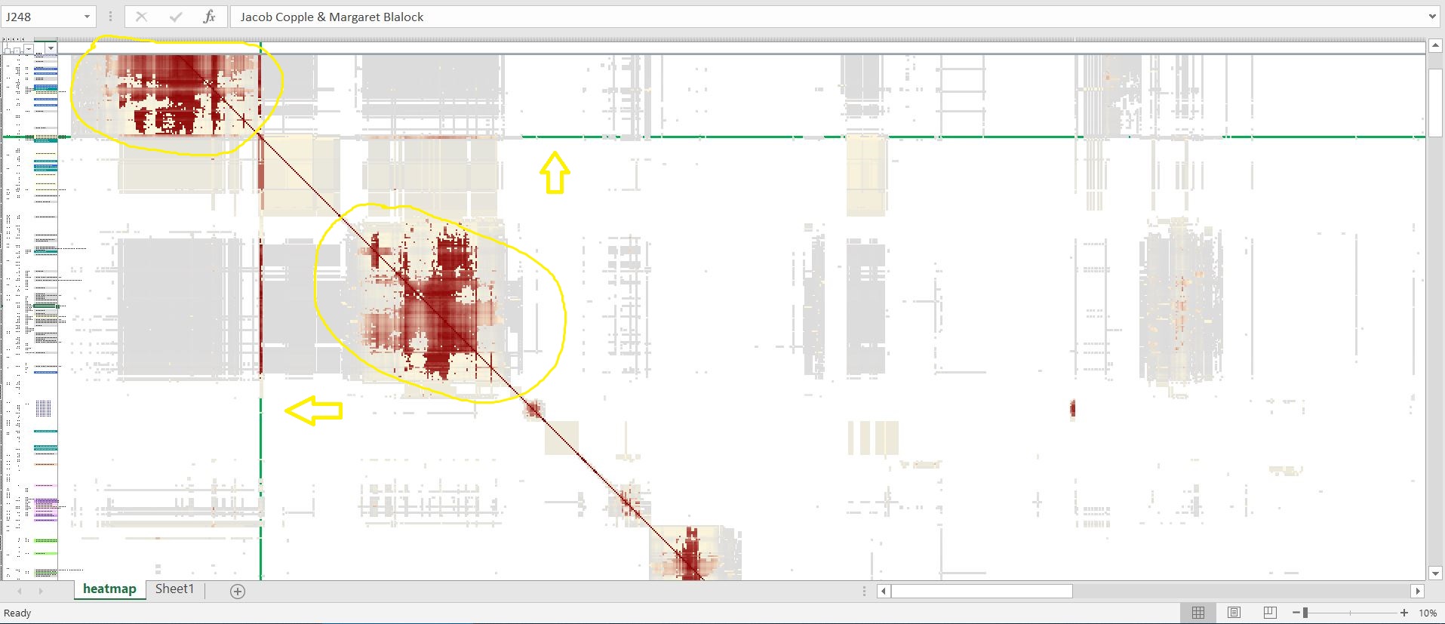The width and height of the screenshot is (1445, 624).
Task: Click the horizontal scrollbar left arrow
Action: coord(884,592)
